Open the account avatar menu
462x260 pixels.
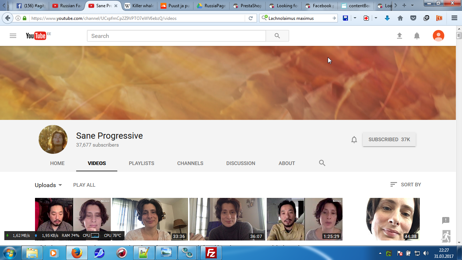(439, 36)
